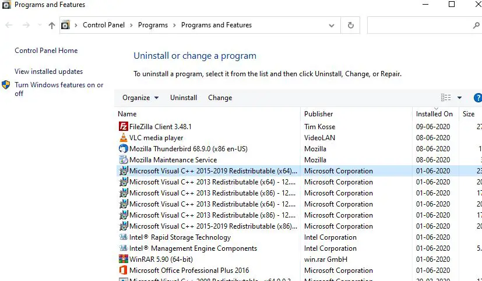Click the Programs and Features title bar icon
This screenshot has width=482, height=281.
[6, 5]
